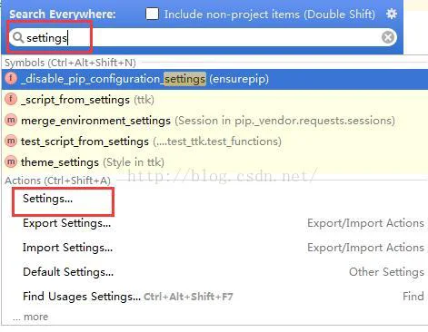The width and height of the screenshot is (428, 332).
Task: Click method icon beside theme_settings
Action: (11, 161)
